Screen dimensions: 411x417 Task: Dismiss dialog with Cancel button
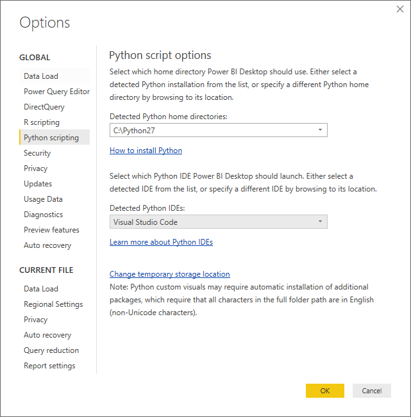coord(372,391)
